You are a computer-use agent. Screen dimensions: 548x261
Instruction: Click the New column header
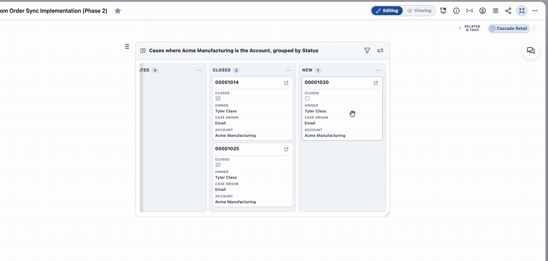coord(307,70)
